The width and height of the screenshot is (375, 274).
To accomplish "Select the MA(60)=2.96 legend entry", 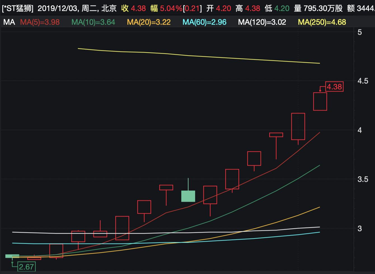I will click(x=204, y=22).
